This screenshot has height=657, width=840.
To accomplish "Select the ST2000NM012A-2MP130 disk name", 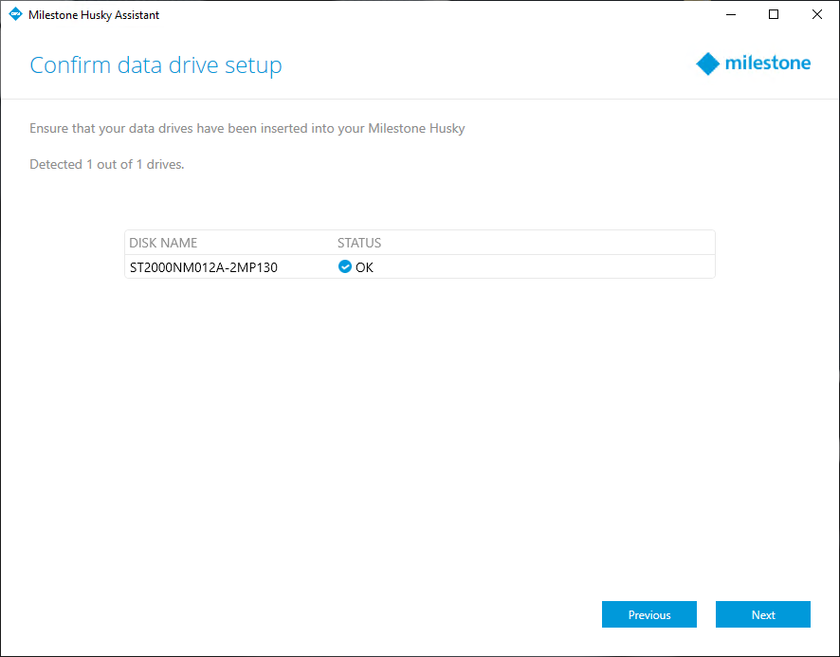I will point(204,267).
